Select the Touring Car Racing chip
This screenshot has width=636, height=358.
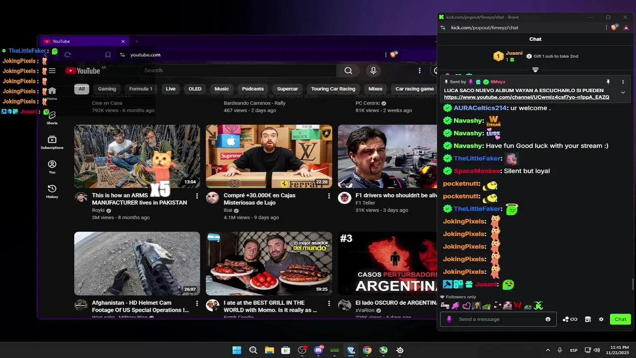pos(333,89)
